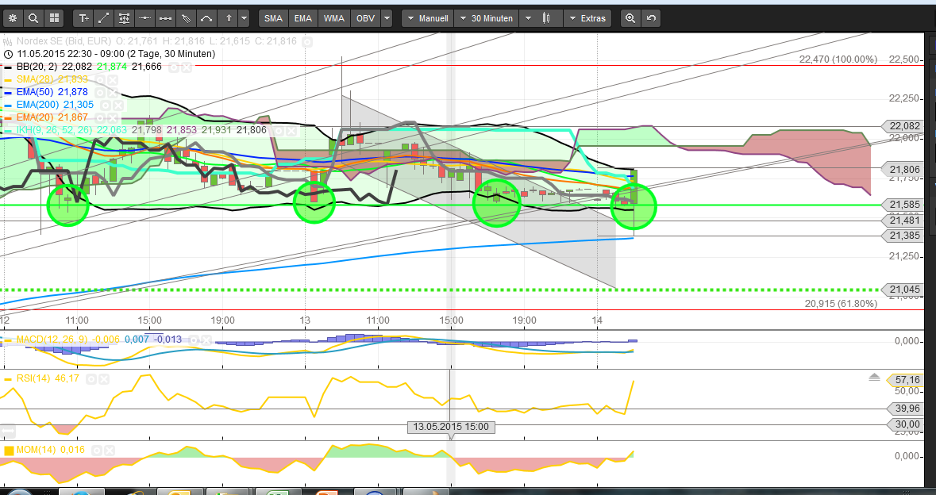Remove the MOM(14) indicator
Screen dimensions: 936x495
[110, 451]
